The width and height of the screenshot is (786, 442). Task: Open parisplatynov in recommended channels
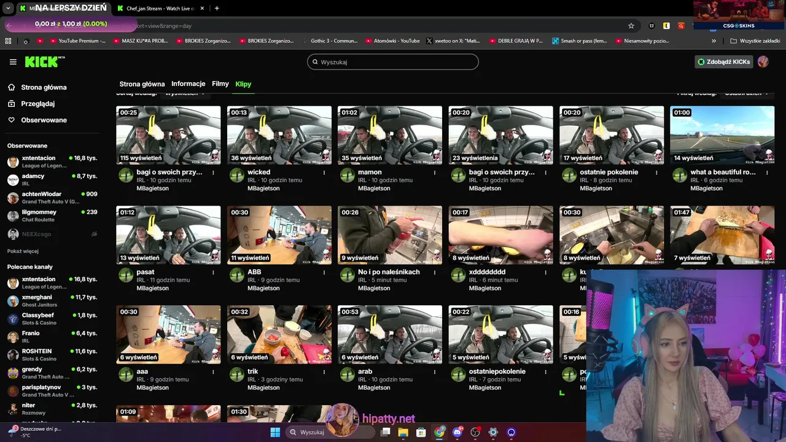coord(52,391)
